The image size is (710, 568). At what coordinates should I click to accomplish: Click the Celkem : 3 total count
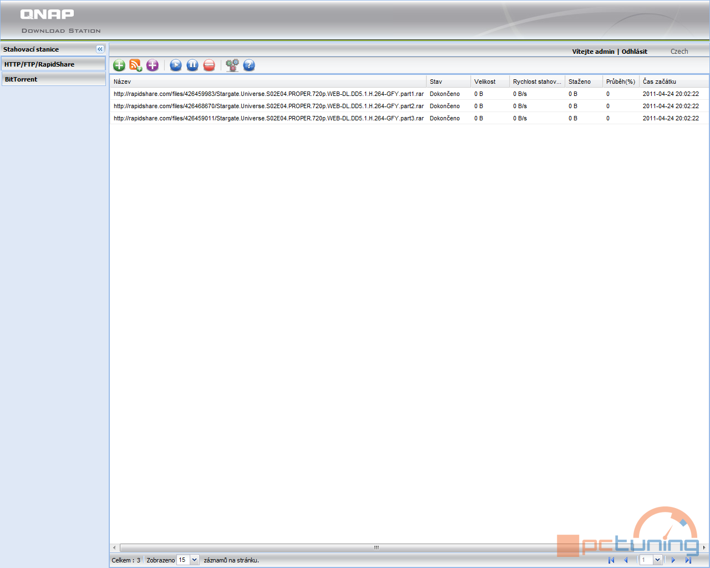coord(126,560)
